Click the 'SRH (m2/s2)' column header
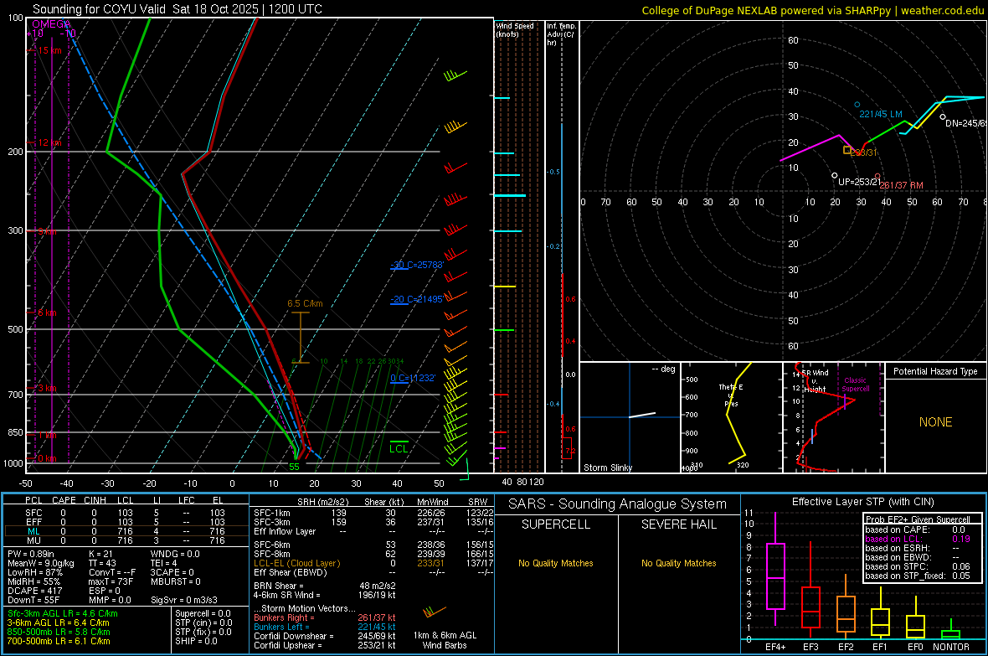 pyautogui.click(x=322, y=502)
